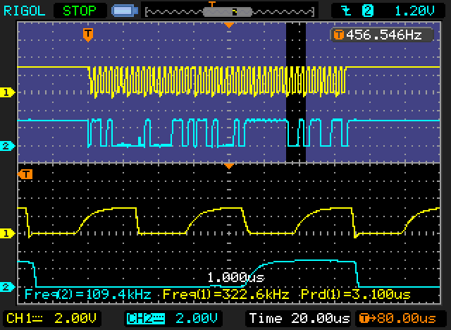Image resolution: width=451 pixels, height=330 pixels.
Task: Click the battery level icon
Action: 125,11
